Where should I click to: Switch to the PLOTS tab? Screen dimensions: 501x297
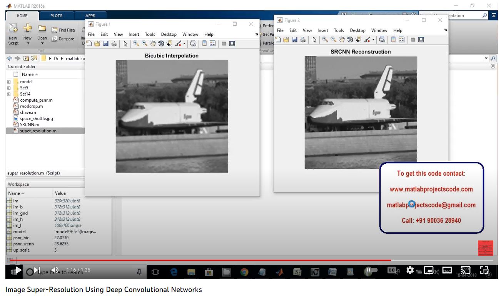coord(56,16)
